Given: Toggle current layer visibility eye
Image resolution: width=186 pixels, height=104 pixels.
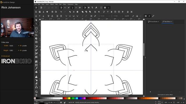Looking at the screenshot, I should coord(61,103).
